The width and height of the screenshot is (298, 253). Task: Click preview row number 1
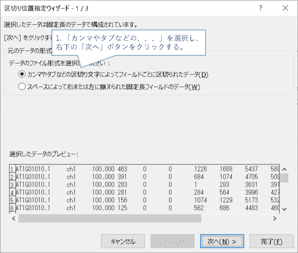tap(12, 169)
